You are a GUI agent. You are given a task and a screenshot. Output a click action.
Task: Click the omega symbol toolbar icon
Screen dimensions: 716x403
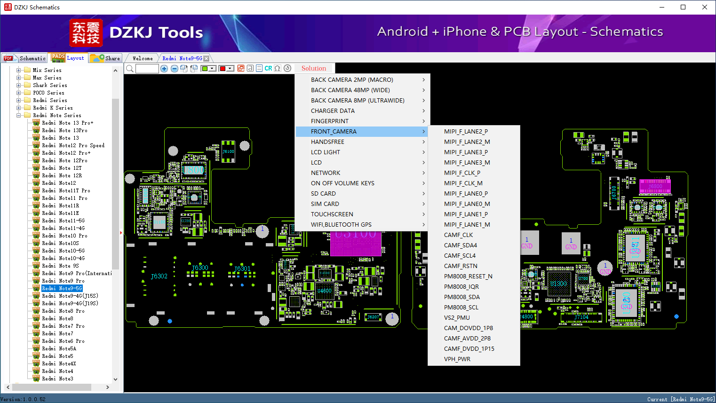[x=278, y=68]
